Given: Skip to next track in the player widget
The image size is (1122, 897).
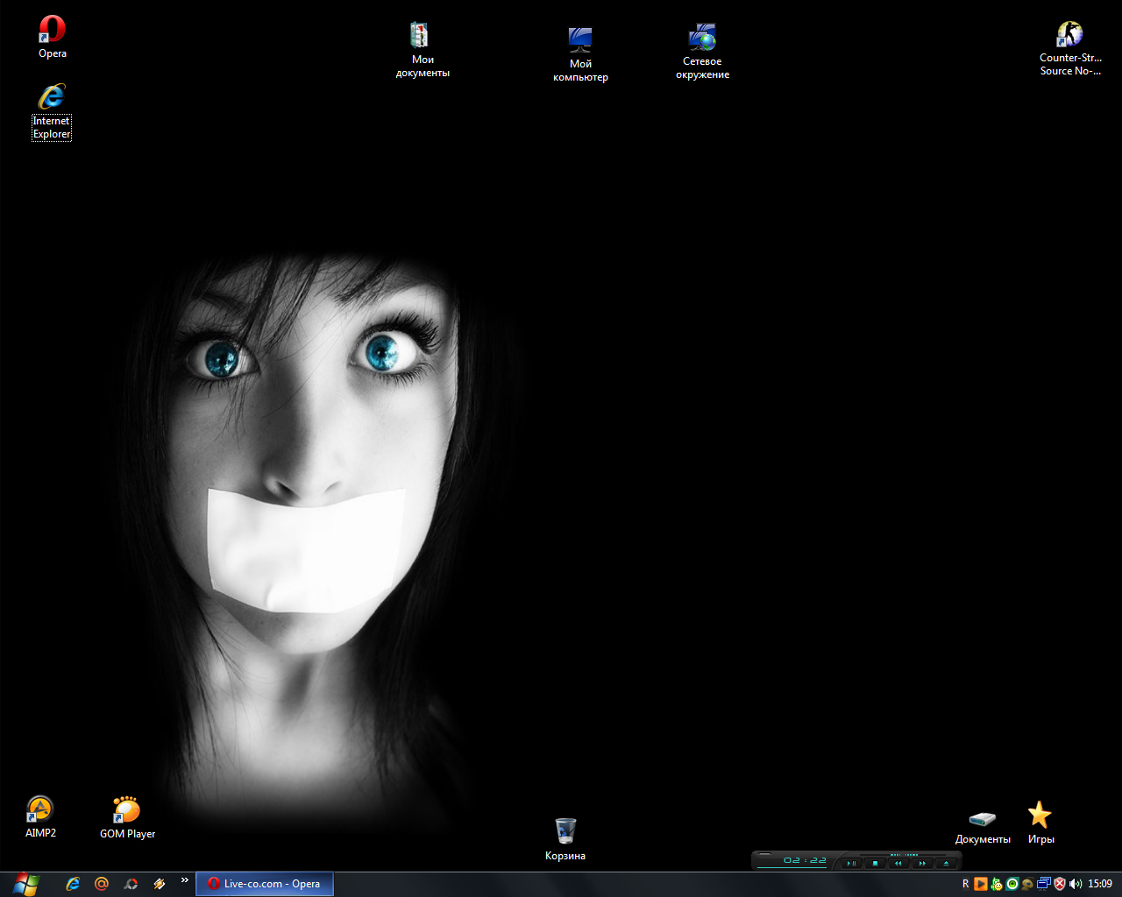Looking at the screenshot, I should tap(921, 864).
